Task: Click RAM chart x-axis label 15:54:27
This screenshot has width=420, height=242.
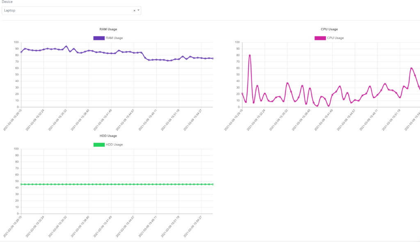Action: tap(193, 120)
